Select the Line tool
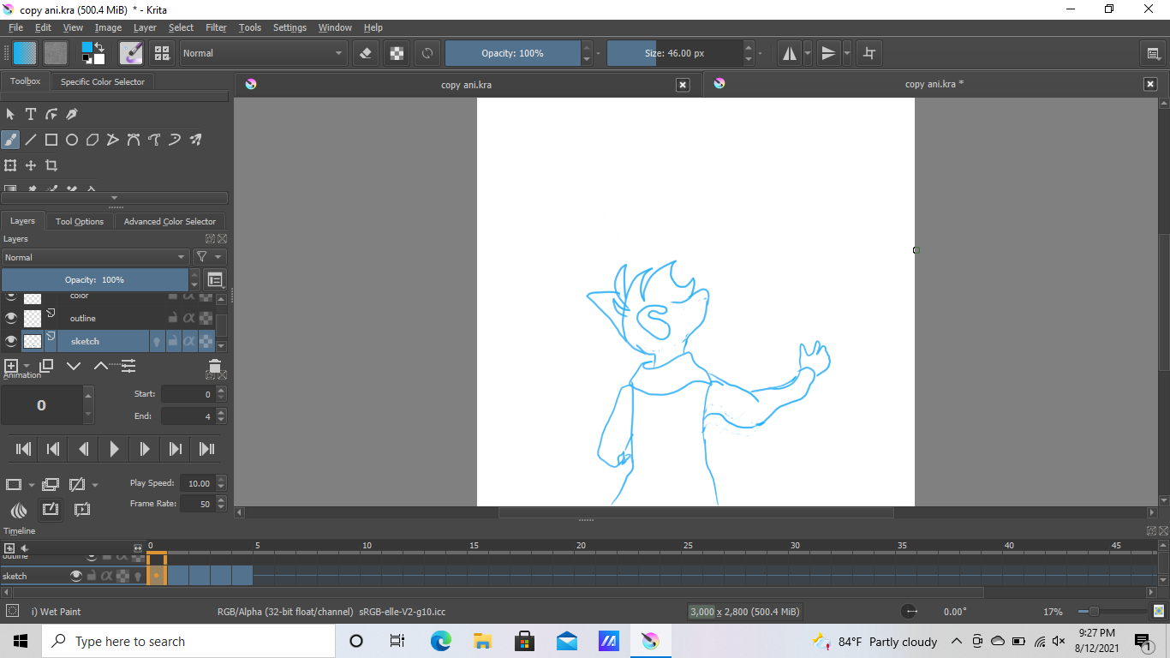Image resolution: width=1170 pixels, height=658 pixels. click(31, 140)
